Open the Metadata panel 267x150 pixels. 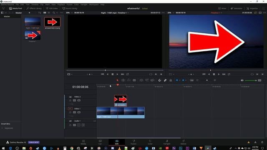pos(237,8)
